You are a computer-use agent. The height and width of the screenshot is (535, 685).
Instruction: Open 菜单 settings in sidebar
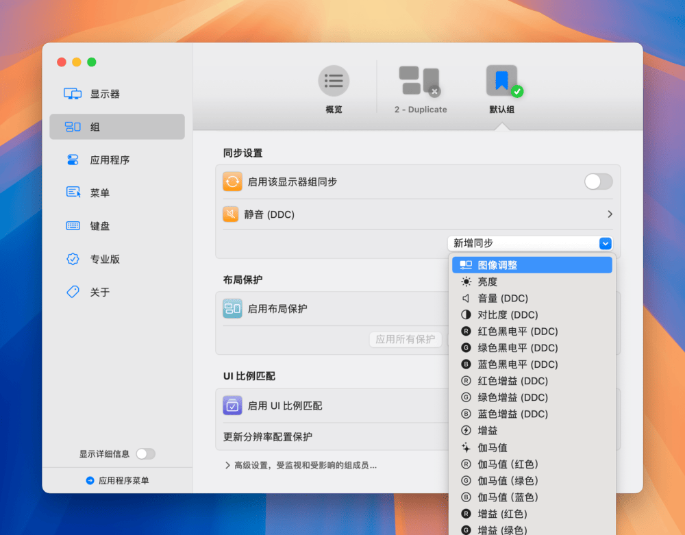pos(100,193)
